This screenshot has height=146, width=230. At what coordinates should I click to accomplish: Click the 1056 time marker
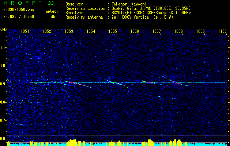tap(135, 31)
